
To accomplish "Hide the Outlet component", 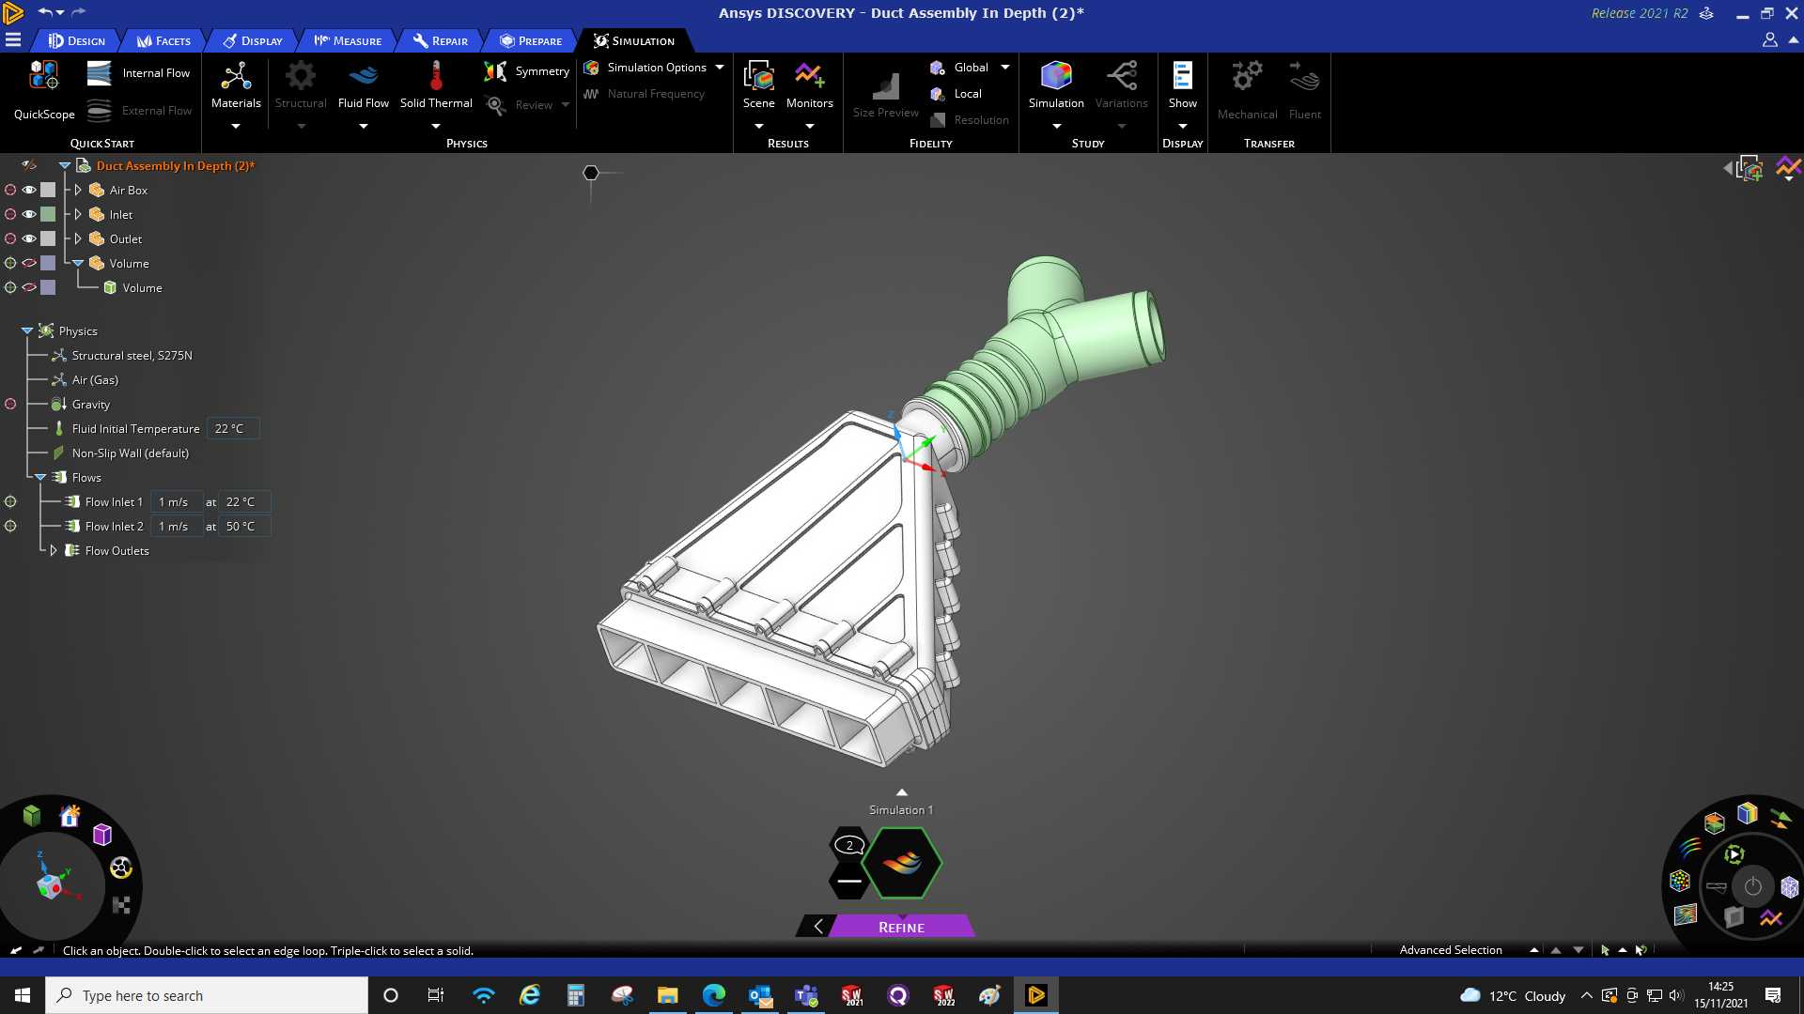I will [x=29, y=238].
